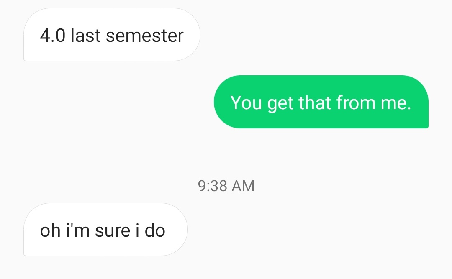The height and width of the screenshot is (279, 452).
Task: Click the word "last" in the first bubble
Action: coord(86,36)
